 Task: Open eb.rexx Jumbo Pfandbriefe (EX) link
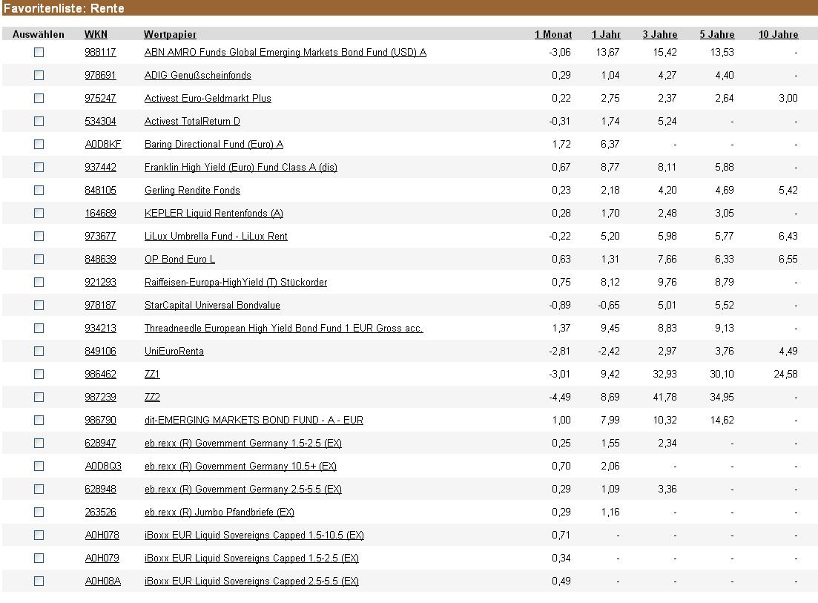[x=219, y=513]
